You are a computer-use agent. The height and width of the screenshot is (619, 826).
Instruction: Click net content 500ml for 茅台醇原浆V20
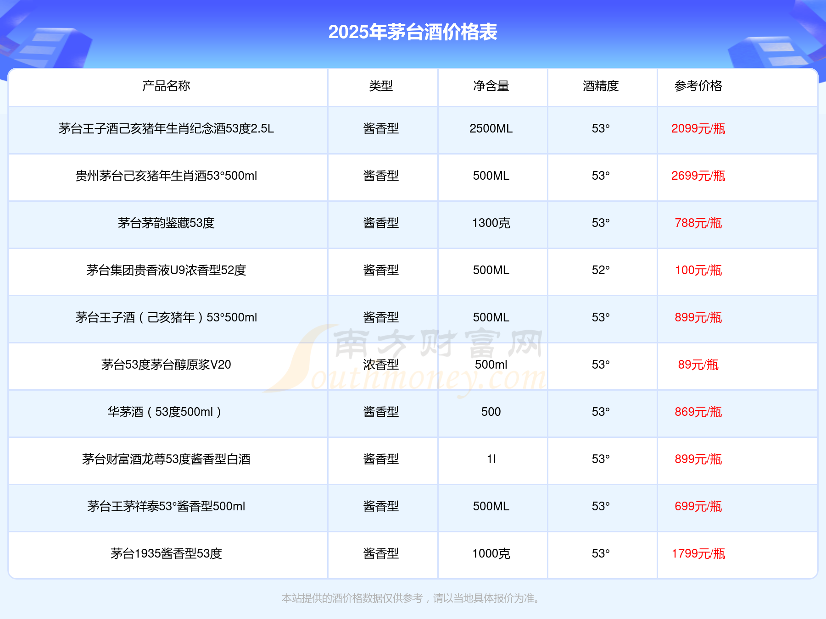tap(491, 365)
